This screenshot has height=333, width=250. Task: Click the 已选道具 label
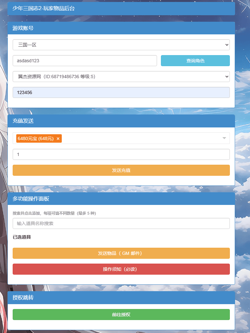22,237
